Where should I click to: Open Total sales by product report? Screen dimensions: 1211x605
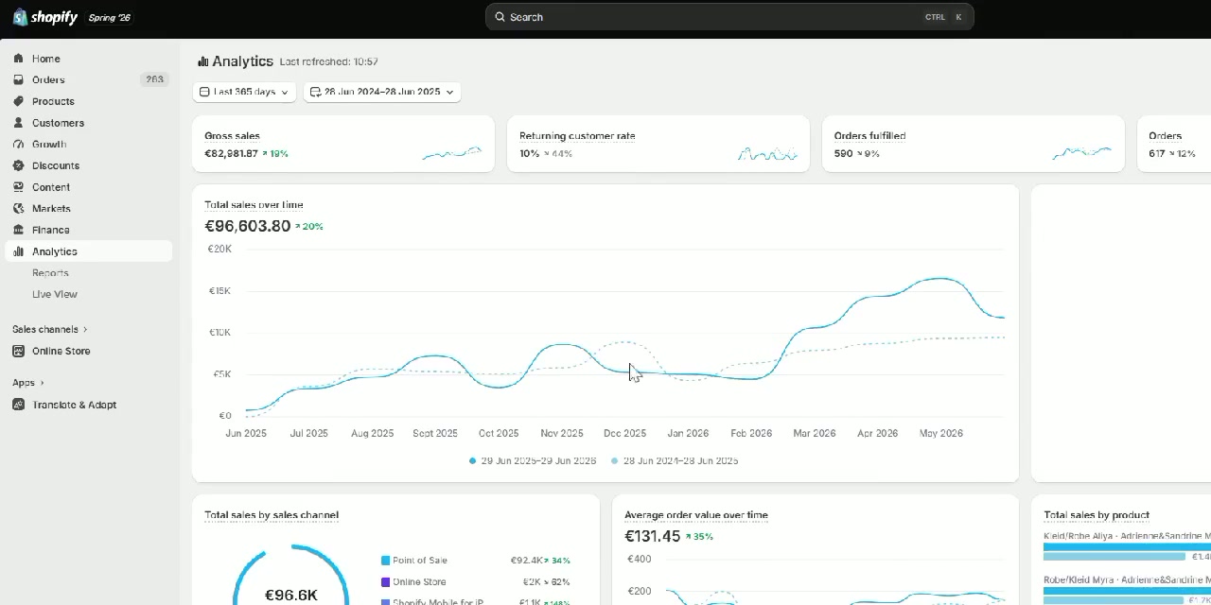pyautogui.click(x=1097, y=515)
